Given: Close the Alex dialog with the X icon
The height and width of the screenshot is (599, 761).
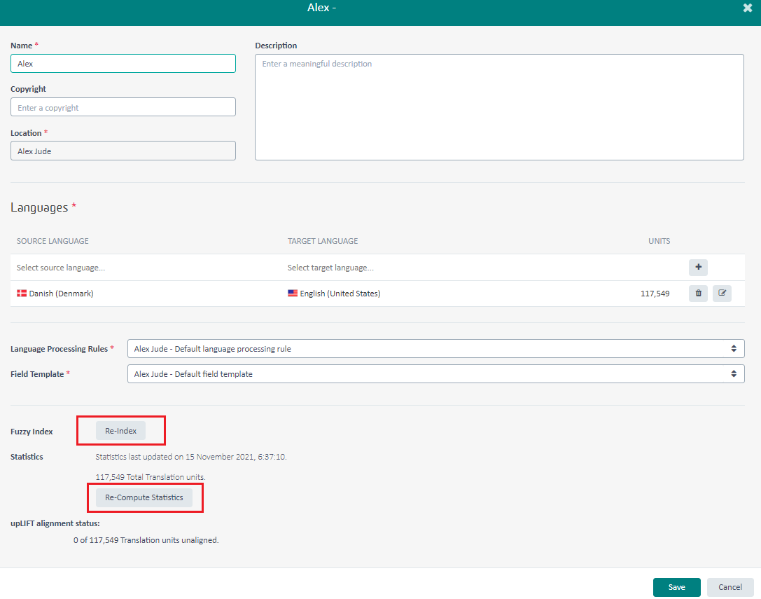Looking at the screenshot, I should pos(747,8).
